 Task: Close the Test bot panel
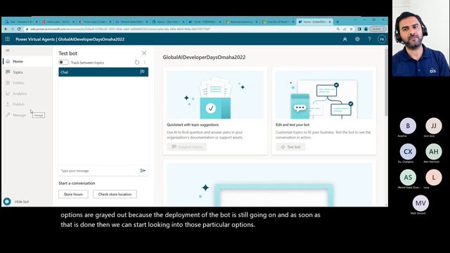144,53
